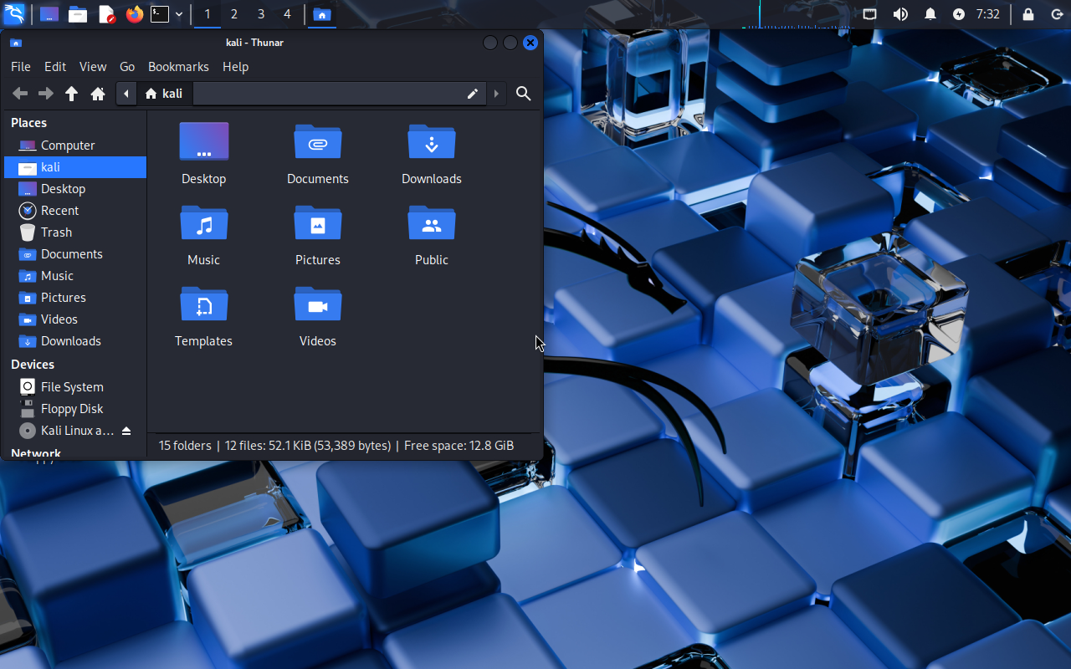
Task: Open the View menu
Action: pos(93,67)
